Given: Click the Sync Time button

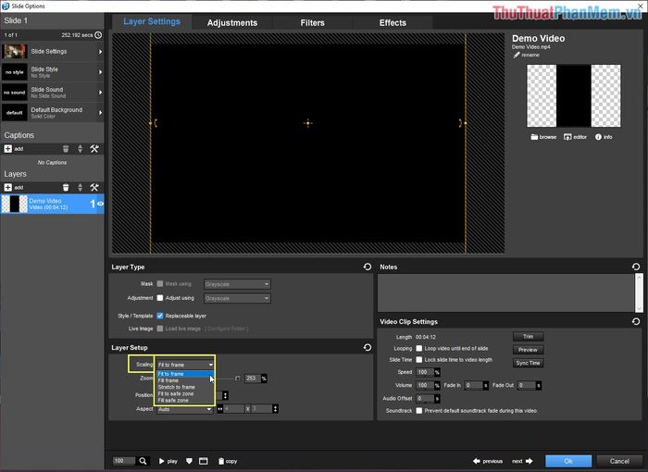Looking at the screenshot, I should (x=529, y=363).
